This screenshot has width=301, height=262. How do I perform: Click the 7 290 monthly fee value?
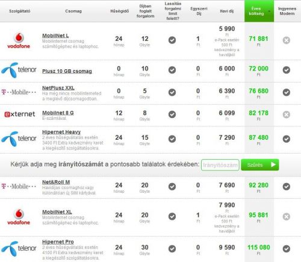tap(227, 138)
